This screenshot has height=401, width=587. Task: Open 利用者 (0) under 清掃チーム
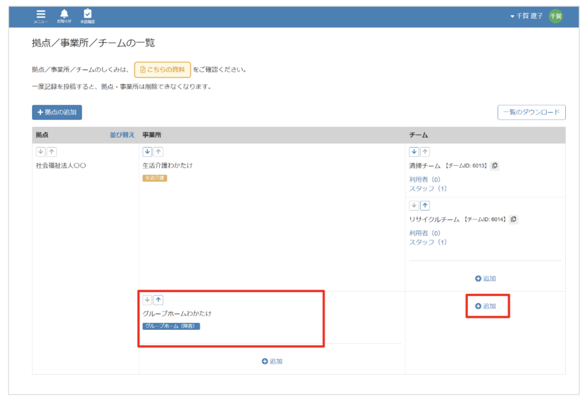[425, 180]
